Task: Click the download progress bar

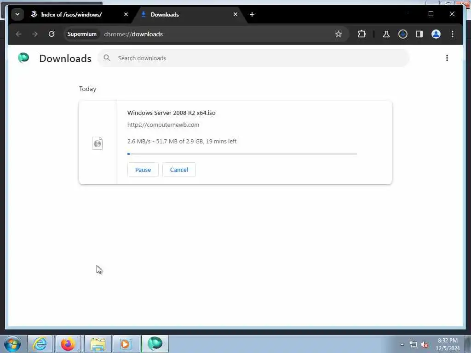Action: click(242, 154)
